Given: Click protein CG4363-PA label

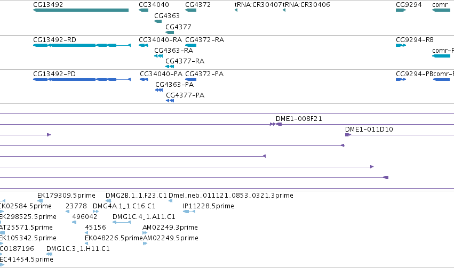Looking at the screenshot, I should [x=174, y=84].
